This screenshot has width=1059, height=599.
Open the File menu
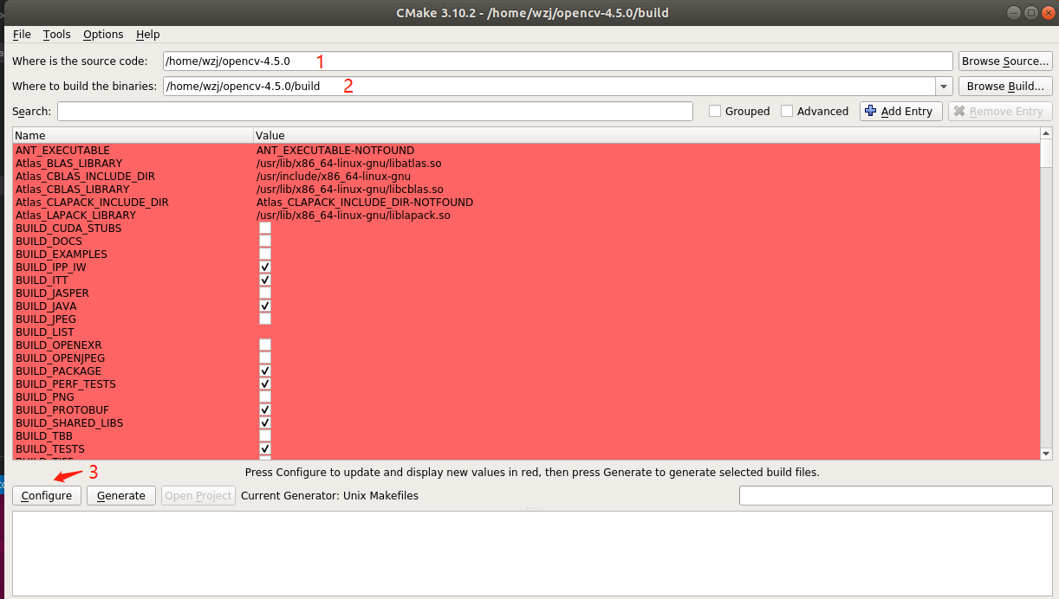(22, 35)
